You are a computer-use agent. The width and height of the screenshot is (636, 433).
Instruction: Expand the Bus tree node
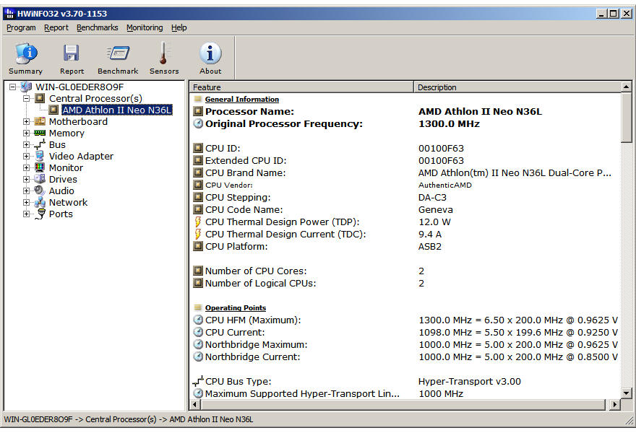coord(26,144)
